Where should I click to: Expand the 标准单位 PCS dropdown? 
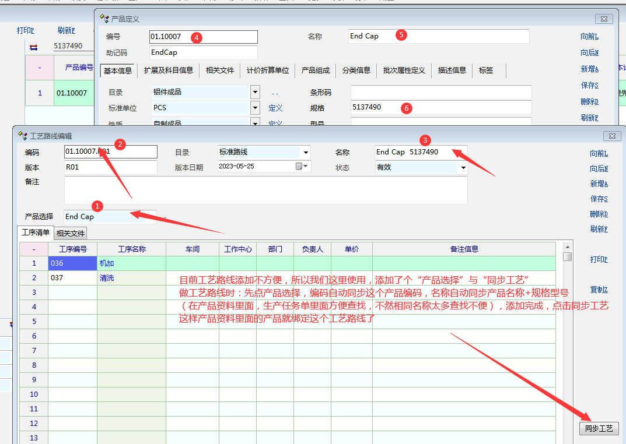[x=255, y=108]
